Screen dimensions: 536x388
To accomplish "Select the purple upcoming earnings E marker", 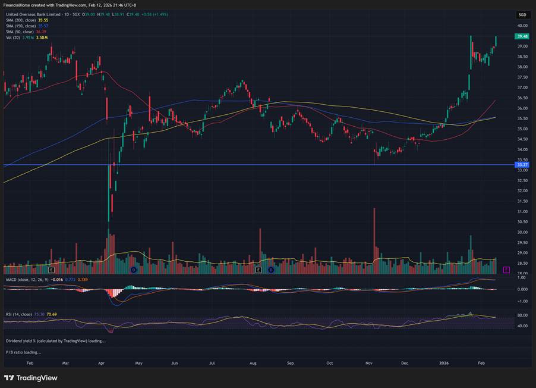I will coord(506,270).
